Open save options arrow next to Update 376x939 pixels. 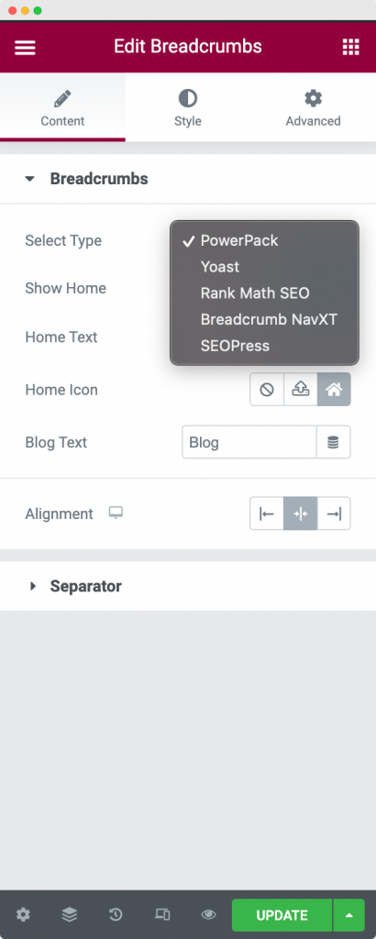pos(349,915)
